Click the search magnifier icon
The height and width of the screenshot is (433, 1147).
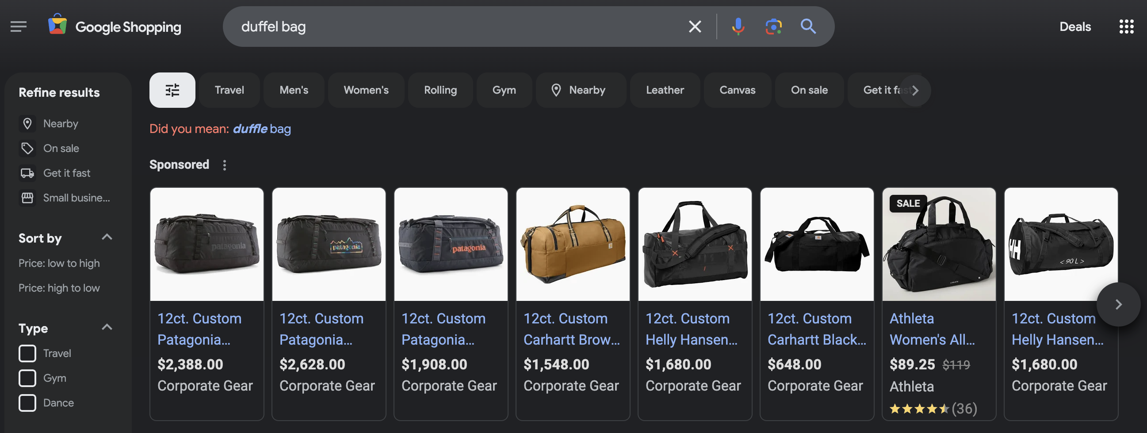pyautogui.click(x=808, y=26)
